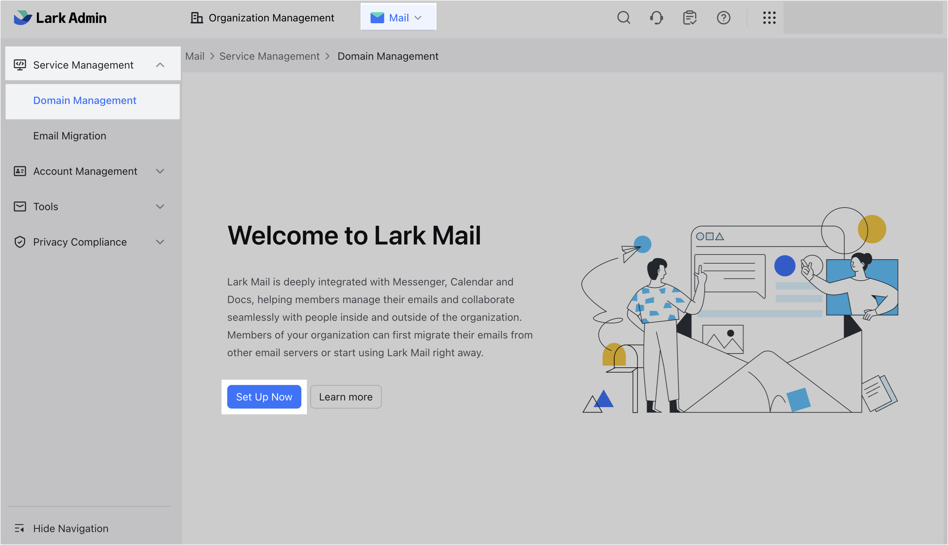948x545 pixels.
Task: Click the Organization Management building icon
Action: point(197,18)
